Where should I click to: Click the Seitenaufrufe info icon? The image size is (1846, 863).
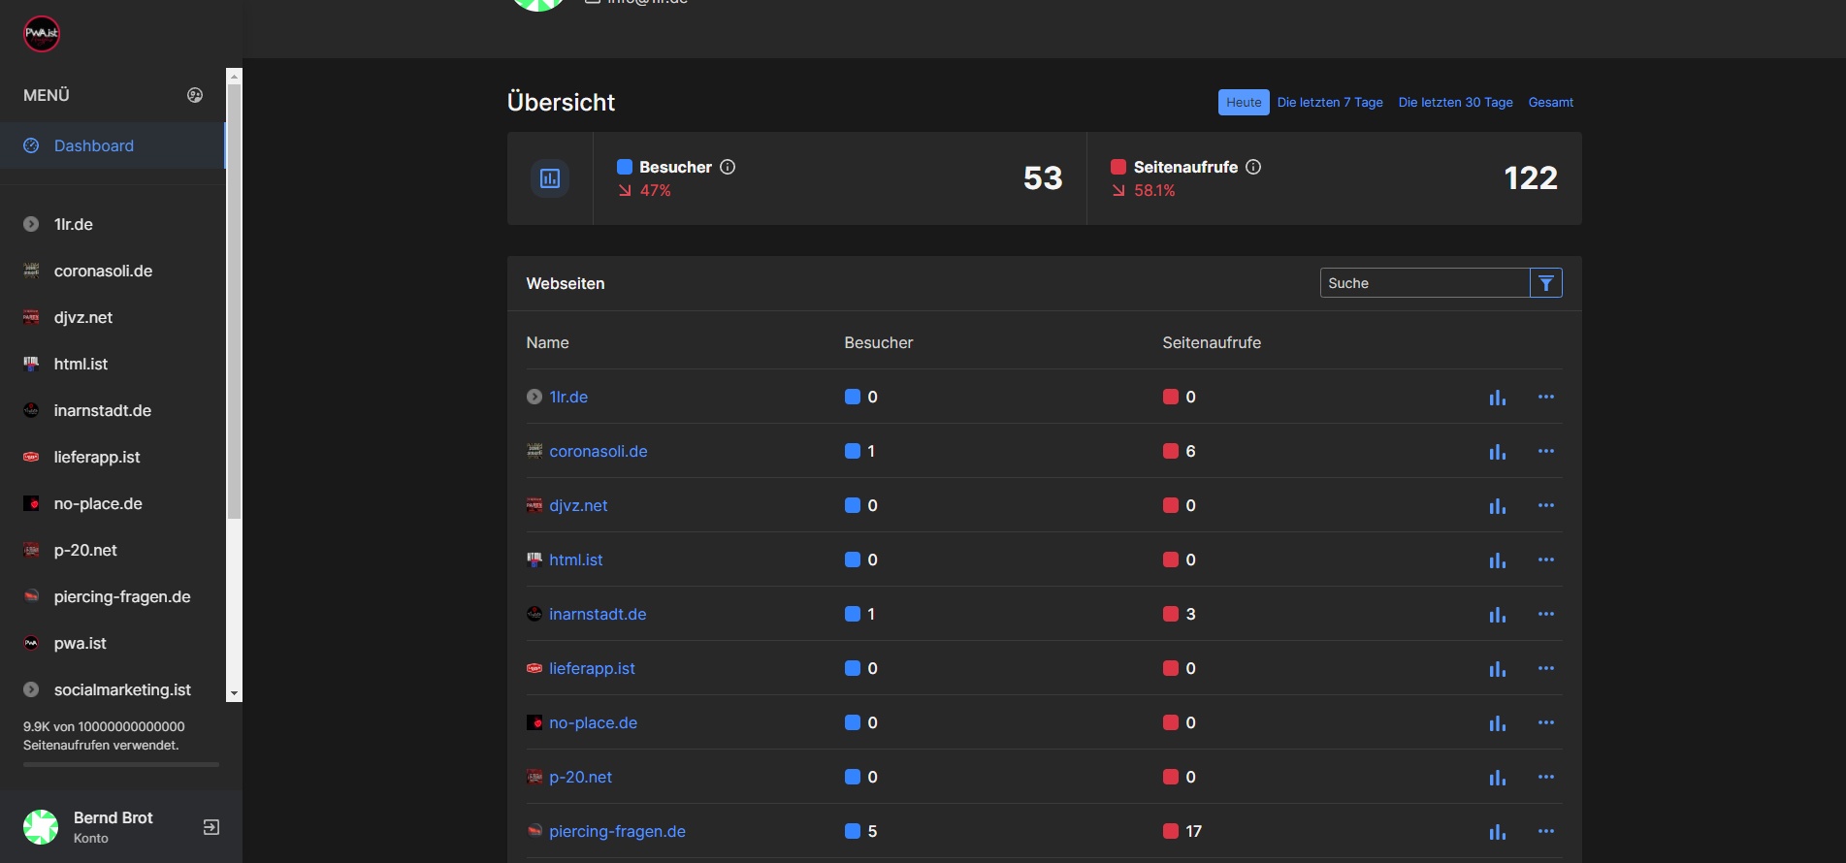(1253, 167)
